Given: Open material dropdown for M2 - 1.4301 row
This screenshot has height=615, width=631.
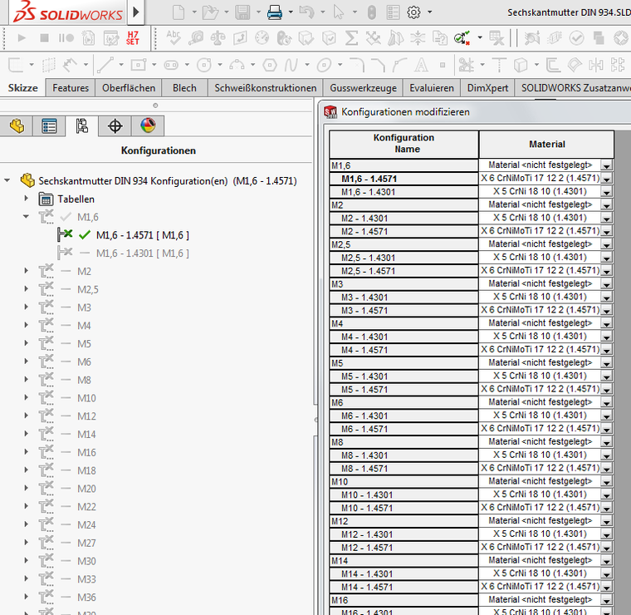Looking at the screenshot, I should tap(606, 219).
